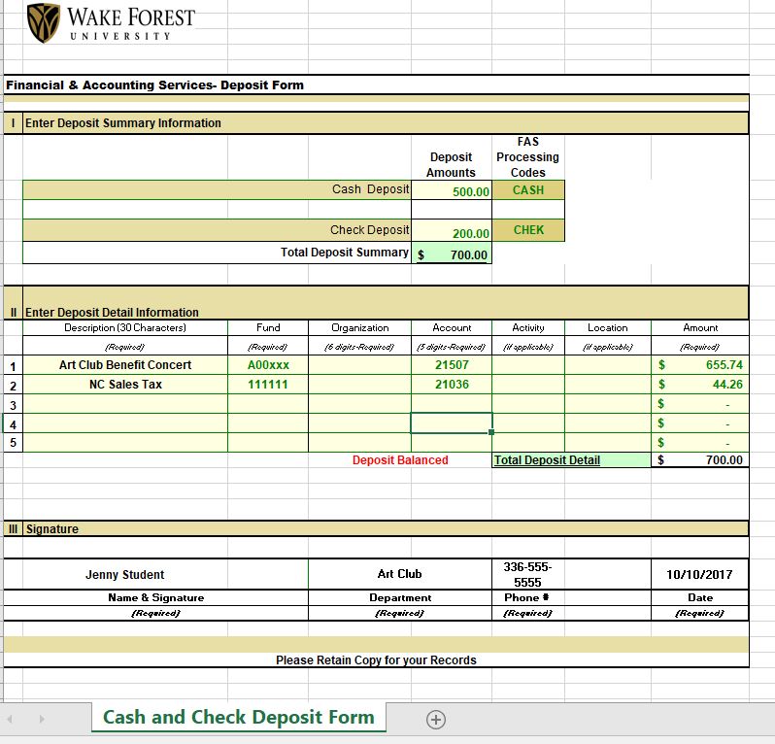Select account cell 21036
The height and width of the screenshot is (744, 775).
[x=452, y=384]
